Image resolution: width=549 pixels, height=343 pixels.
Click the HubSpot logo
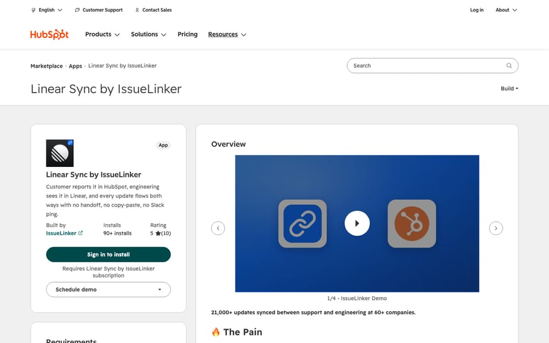coord(49,34)
